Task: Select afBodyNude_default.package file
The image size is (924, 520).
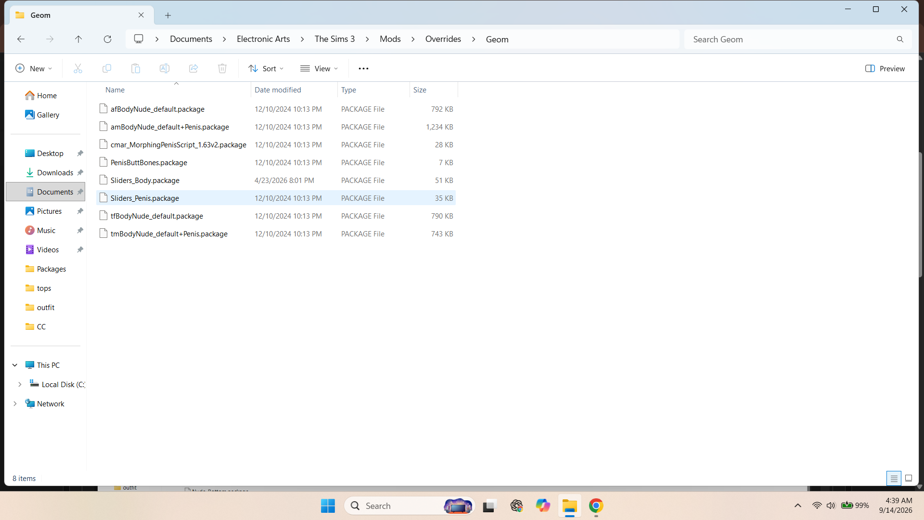Action: pos(276,109)
